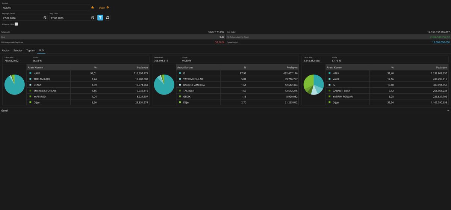This screenshot has width=451, height=210.
Task: Click Fiyat value 3,42
Action: [x=222, y=37]
